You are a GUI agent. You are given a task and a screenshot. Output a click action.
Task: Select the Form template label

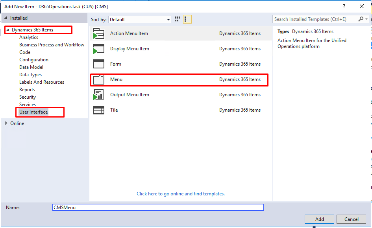click(x=116, y=64)
